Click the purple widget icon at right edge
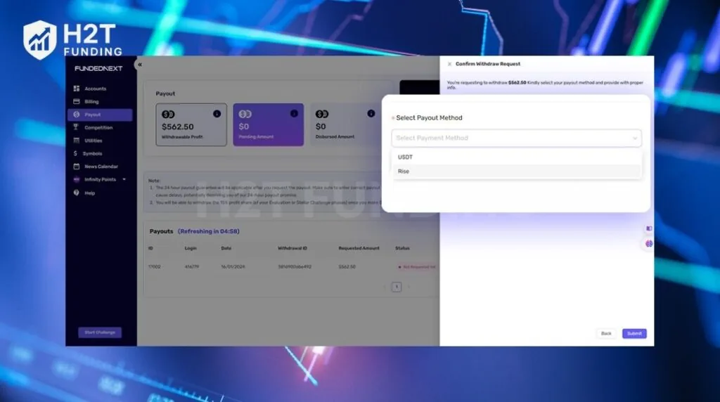This screenshot has height=402, width=720. pyautogui.click(x=649, y=228)
